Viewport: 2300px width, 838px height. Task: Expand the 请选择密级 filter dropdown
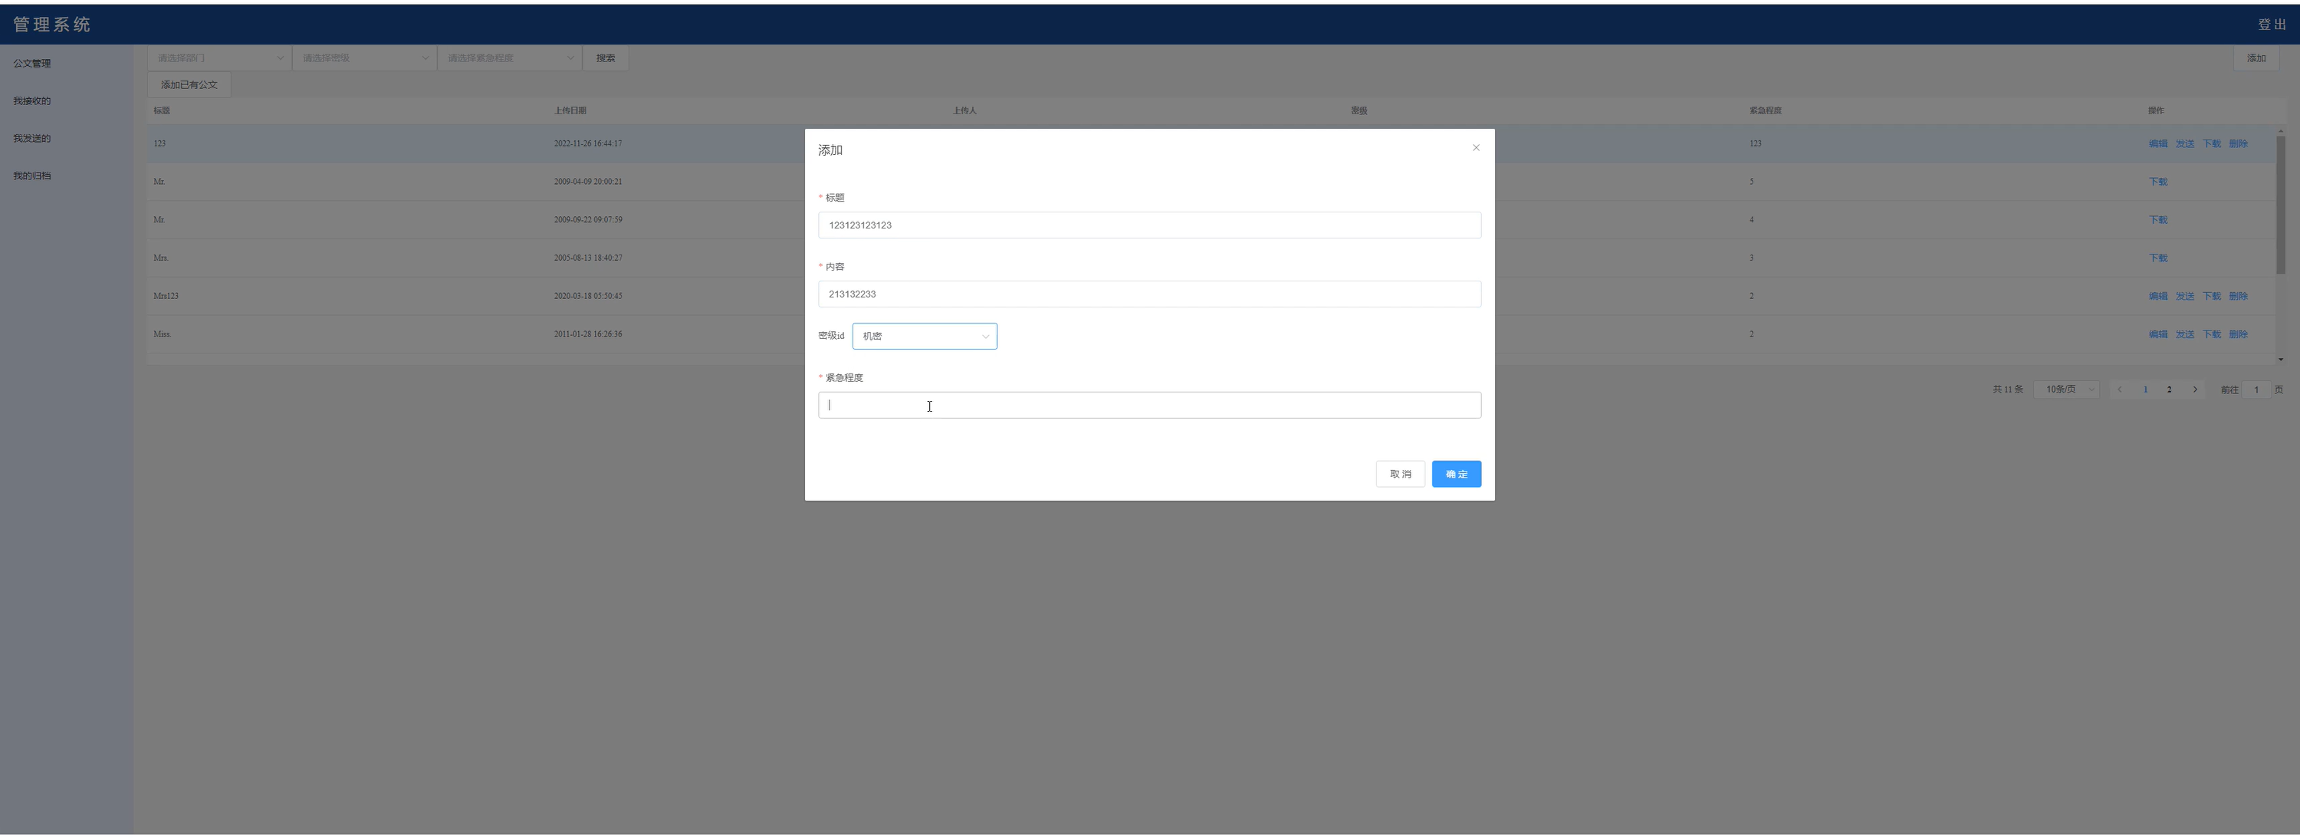[364, 58]
